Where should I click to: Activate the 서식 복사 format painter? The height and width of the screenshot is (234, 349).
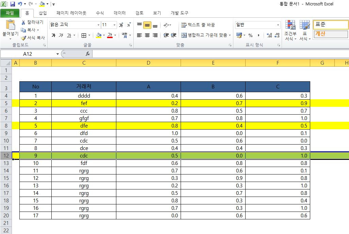33,38
